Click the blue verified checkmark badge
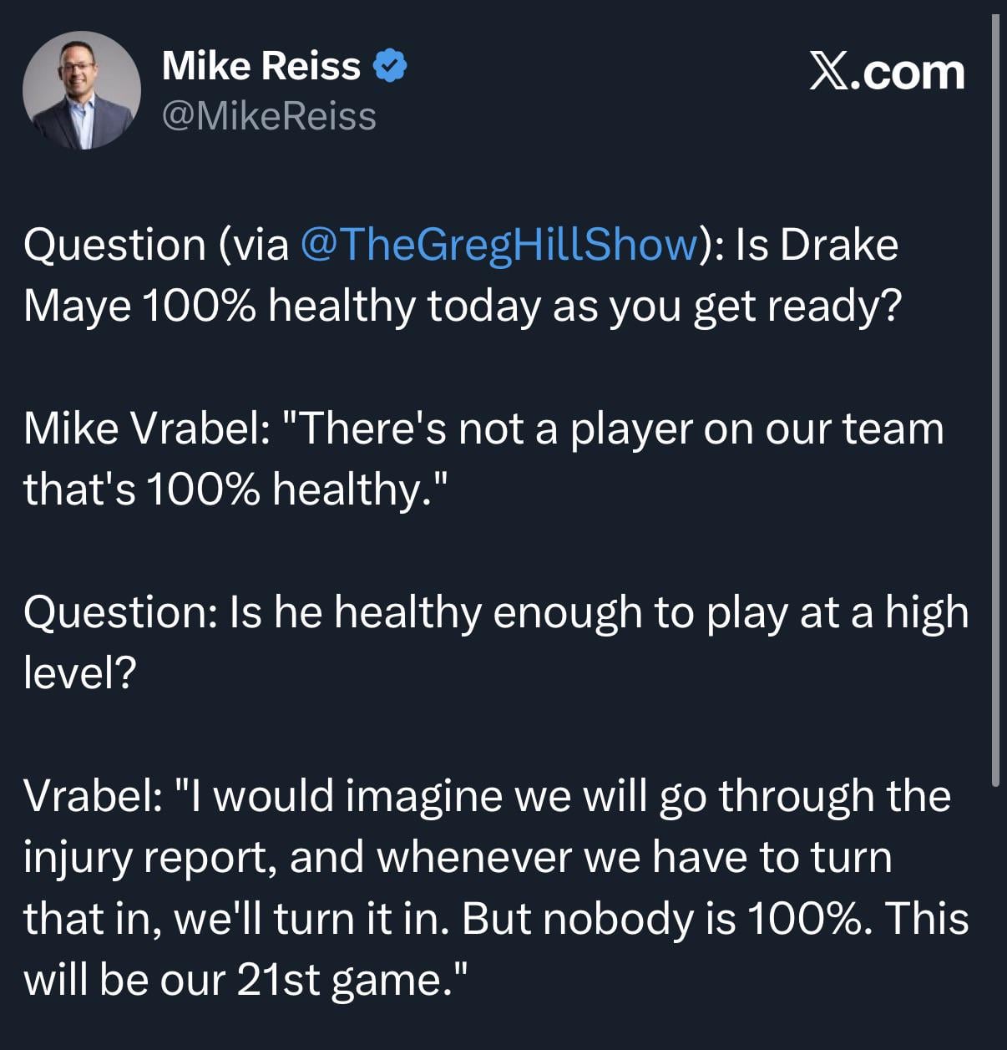The width and height of the screenshot is (1007, 1050). 389,66
